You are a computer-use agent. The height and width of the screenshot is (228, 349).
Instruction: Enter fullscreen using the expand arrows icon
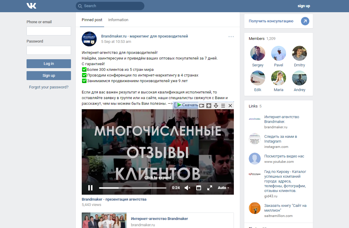pyautogui.click(x=210, y=188)
